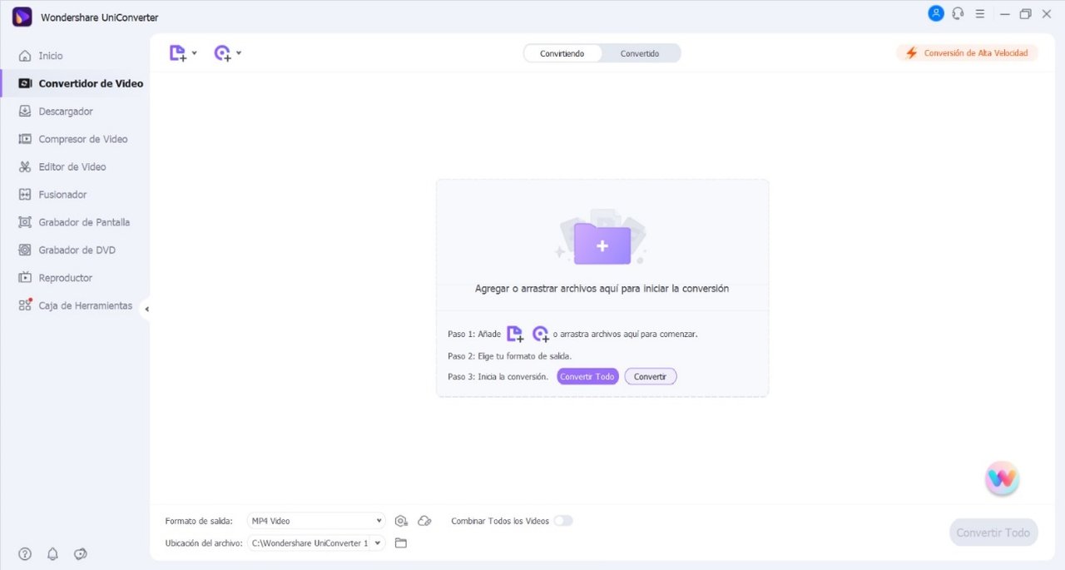This screenshot has width=1065, height=570.
Task: Click the support headset icon
Action: tap(958, 14)
